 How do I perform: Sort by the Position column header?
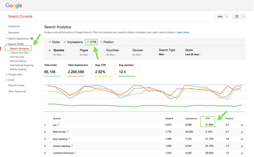click(229, 118)
